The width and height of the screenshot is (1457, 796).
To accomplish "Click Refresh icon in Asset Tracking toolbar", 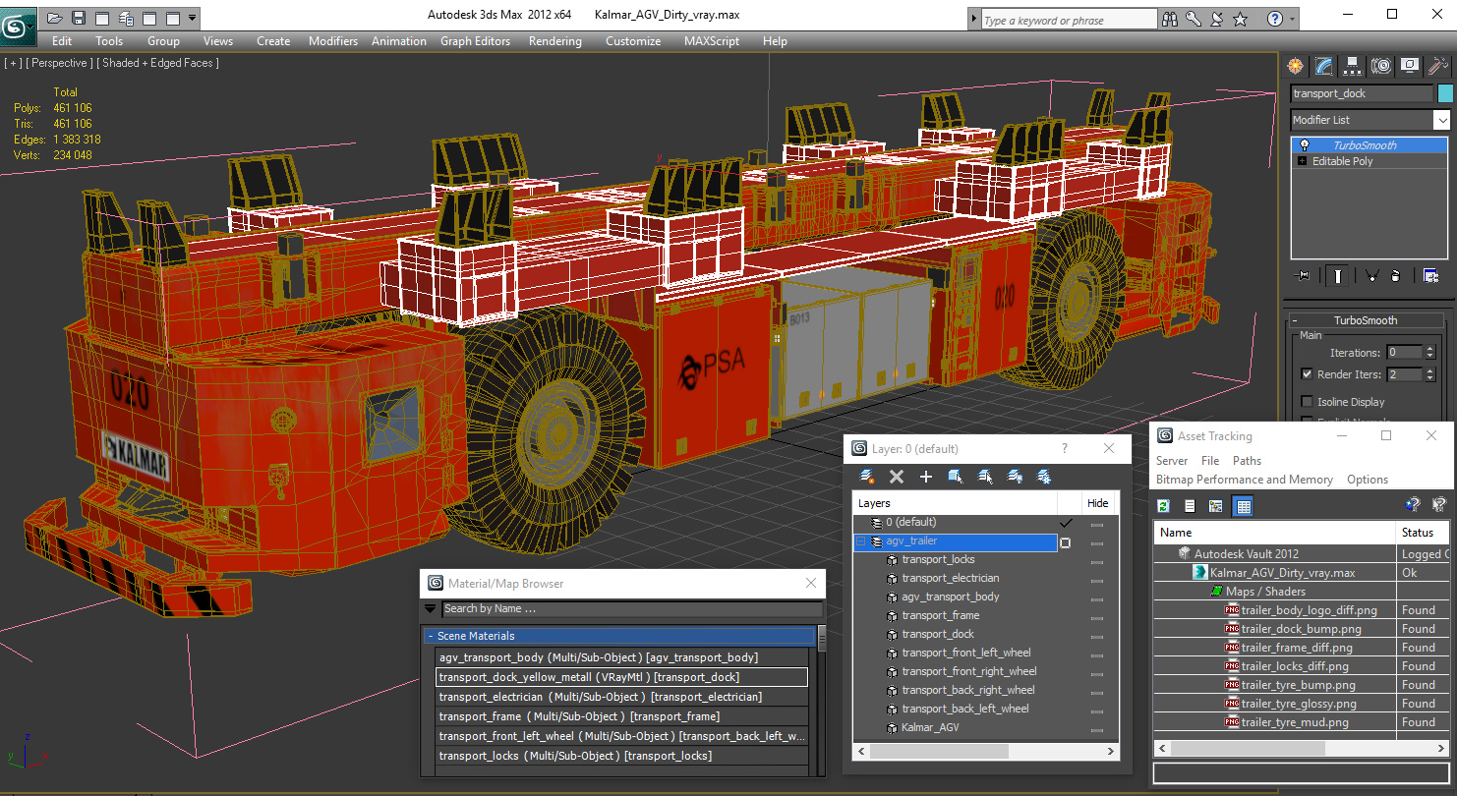I will (x=1164, y=506).
